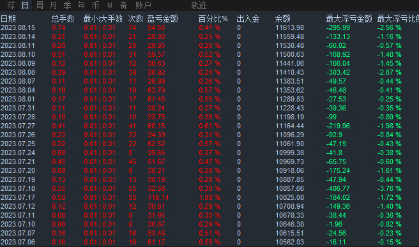
Task: Select balance value 10825.08
Action: pos(290,198)
